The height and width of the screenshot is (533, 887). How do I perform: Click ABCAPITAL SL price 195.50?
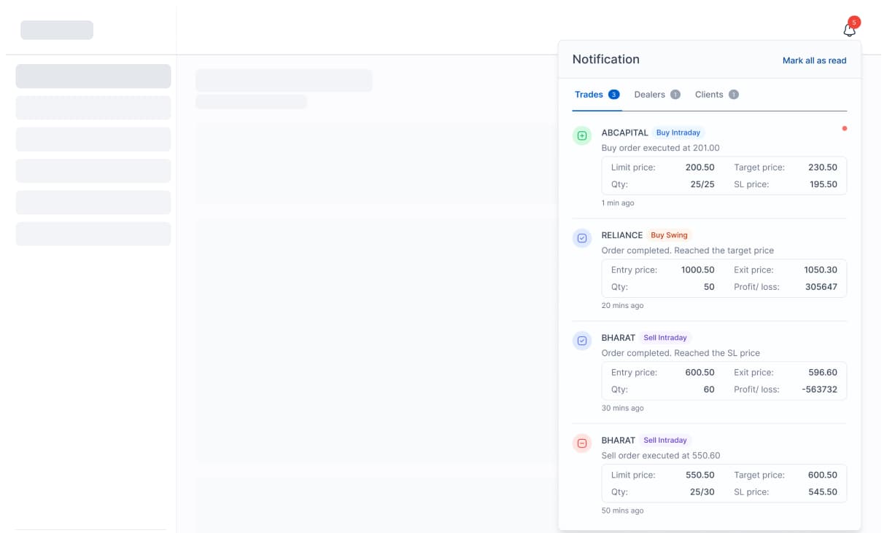pyautogui.click(x=824, y=185)
